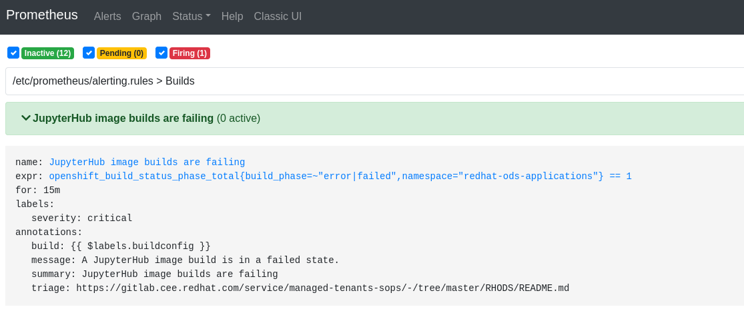Open the Graph page
This screenshot has height=311, width=744.
pos(147,16)
